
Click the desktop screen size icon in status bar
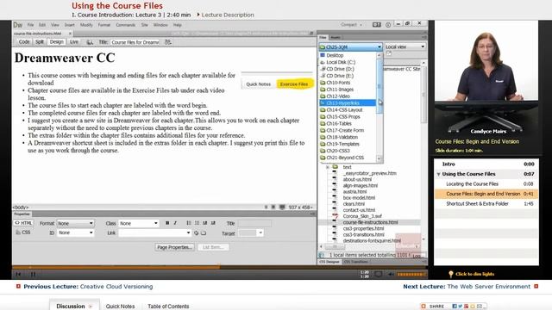tap(282, 208)
